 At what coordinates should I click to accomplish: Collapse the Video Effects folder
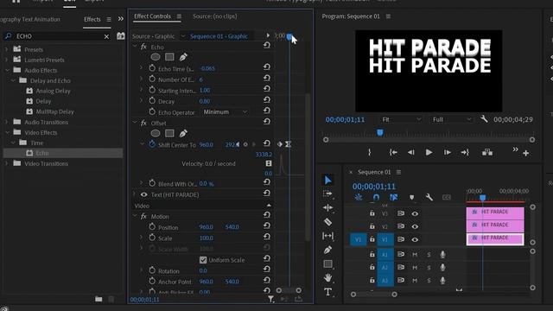coord(7,132)
